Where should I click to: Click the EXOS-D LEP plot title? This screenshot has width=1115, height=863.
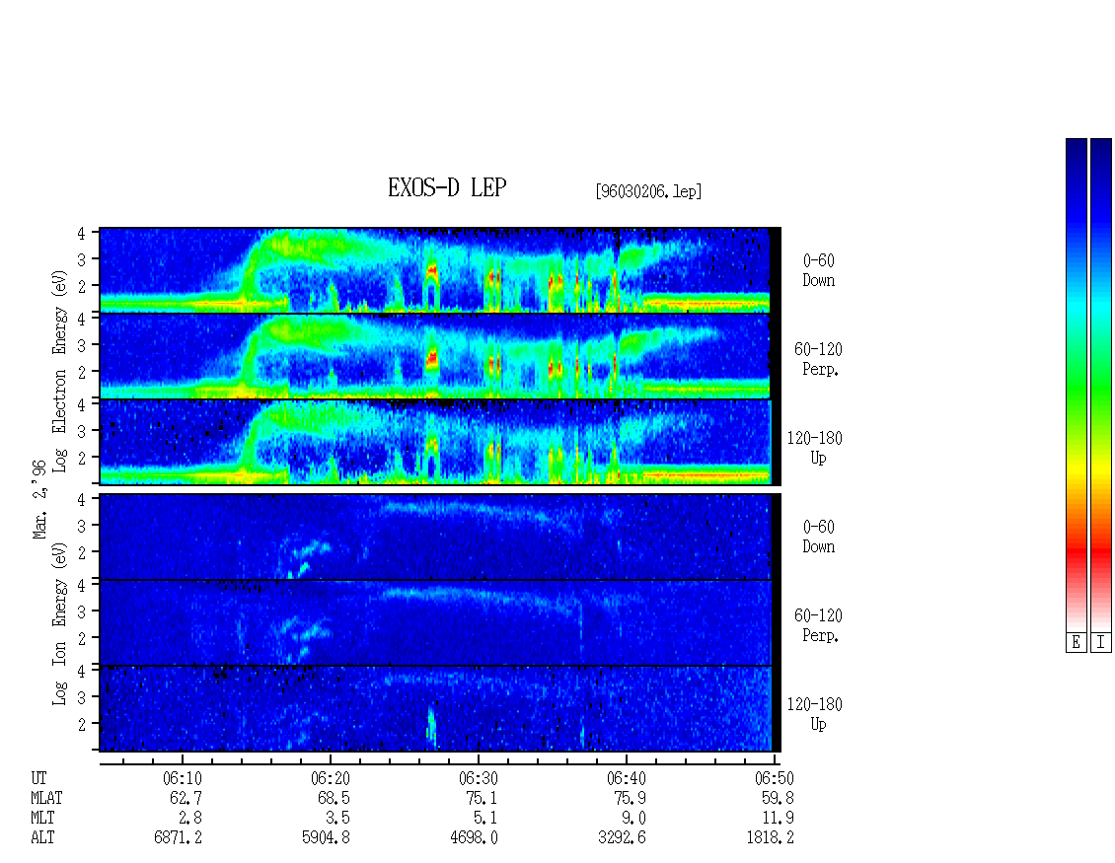tap(447, 187)
